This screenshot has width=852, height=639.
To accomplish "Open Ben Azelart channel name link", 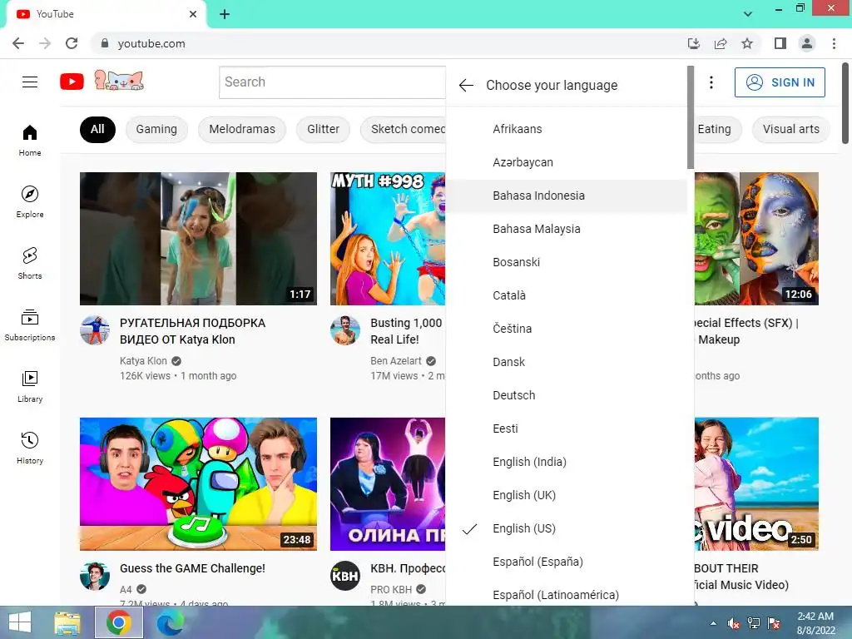I will click(x=396, y=361).
